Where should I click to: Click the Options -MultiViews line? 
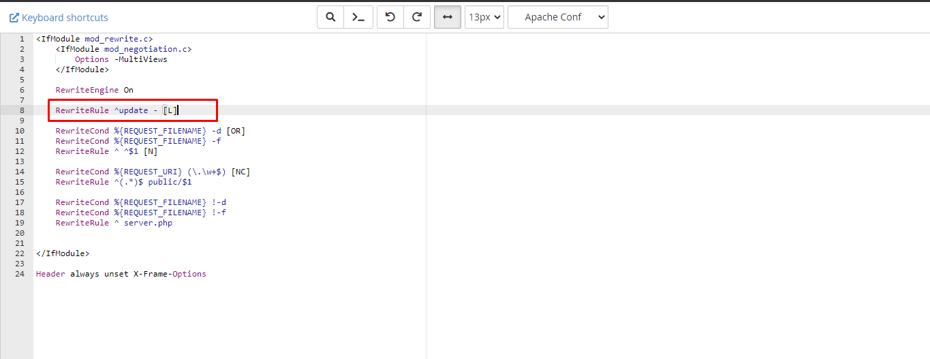click(121, 59)
